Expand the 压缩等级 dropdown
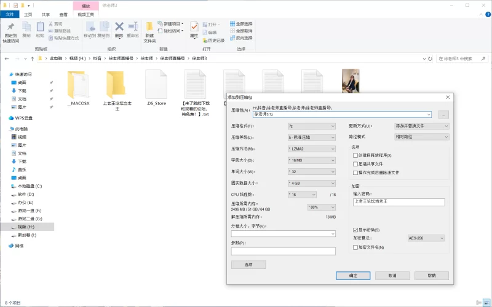 click(x=312, y=137)
